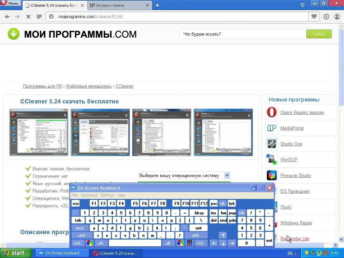344x258 pixels.
Task: Open the CCleaner breadcrumb link
Action: pyautogui.click(x=124, y=86)
